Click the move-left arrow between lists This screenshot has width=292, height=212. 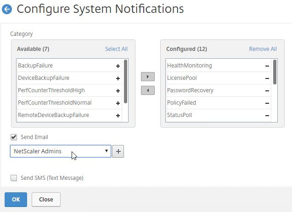click(x=148, y=90)
